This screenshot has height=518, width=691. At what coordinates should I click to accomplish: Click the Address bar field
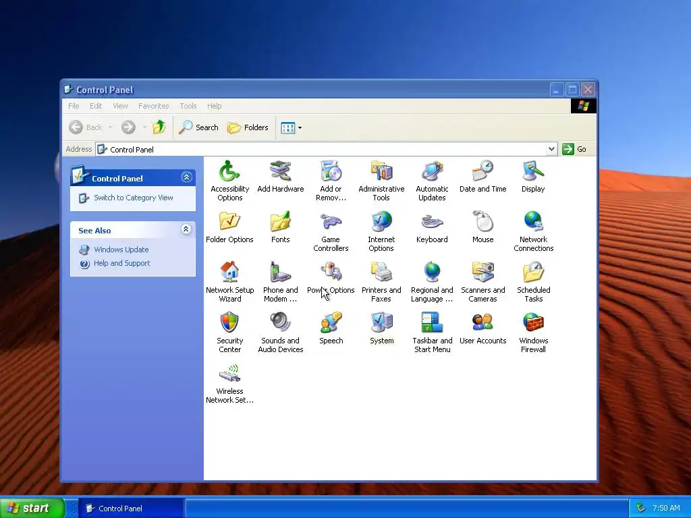[327, 149]
